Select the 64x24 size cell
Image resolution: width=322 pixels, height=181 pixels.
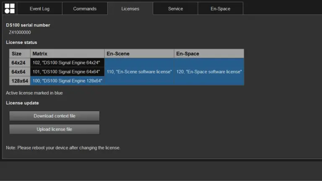pos(20,62)
